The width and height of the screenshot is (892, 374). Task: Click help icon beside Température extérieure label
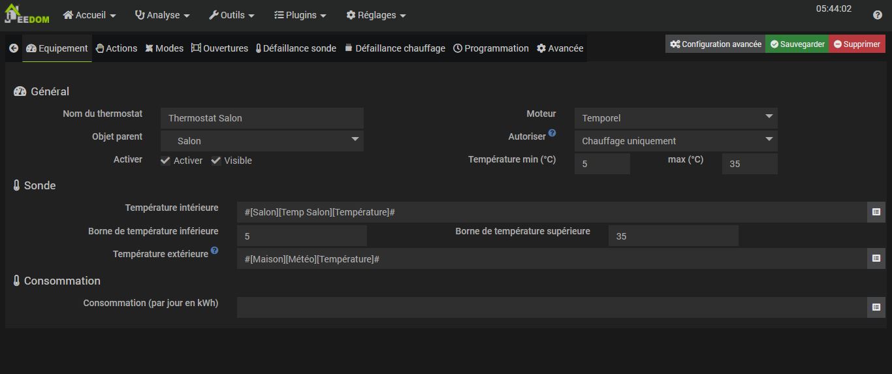point(214,251)
